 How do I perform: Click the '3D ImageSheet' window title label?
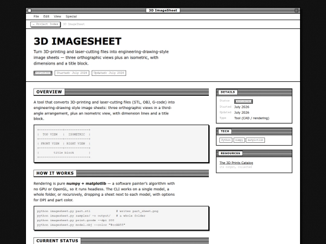pyautogui.click(x=163, y=10)
